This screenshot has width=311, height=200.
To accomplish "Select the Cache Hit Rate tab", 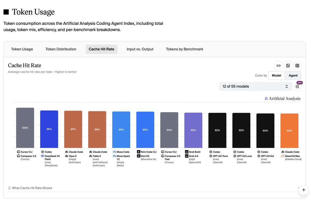I will [102, 49].
